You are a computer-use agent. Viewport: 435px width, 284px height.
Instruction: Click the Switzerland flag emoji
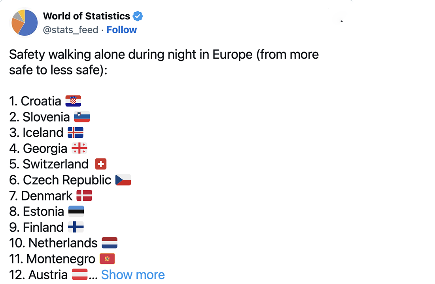(101, 164)
